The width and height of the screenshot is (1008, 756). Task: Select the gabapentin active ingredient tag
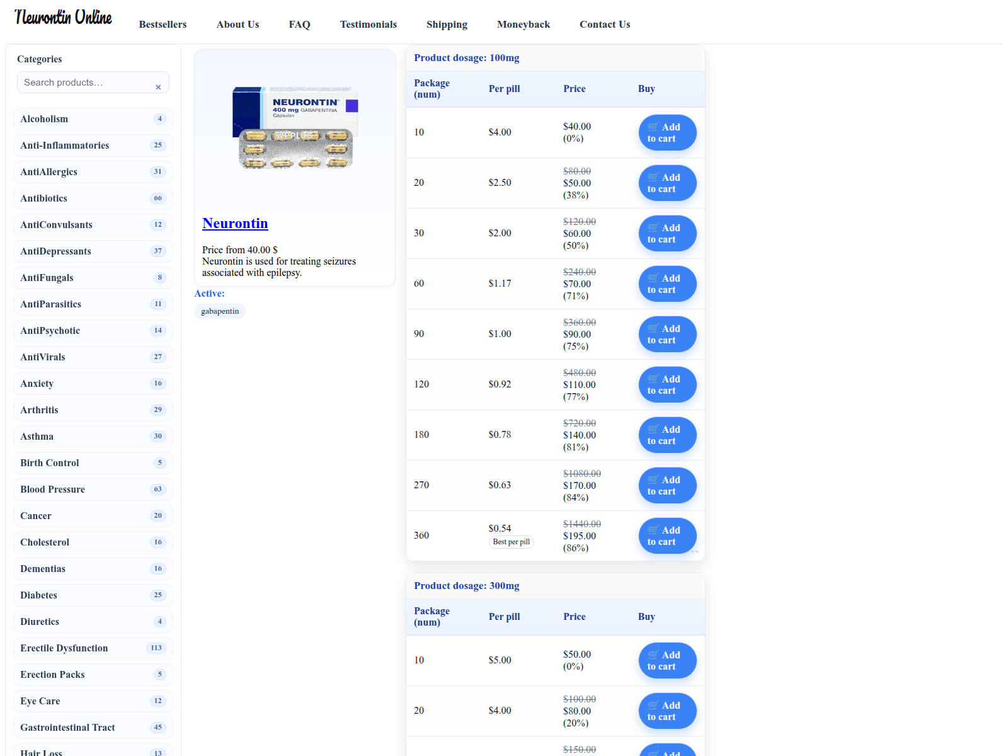[x=220, y=311]
